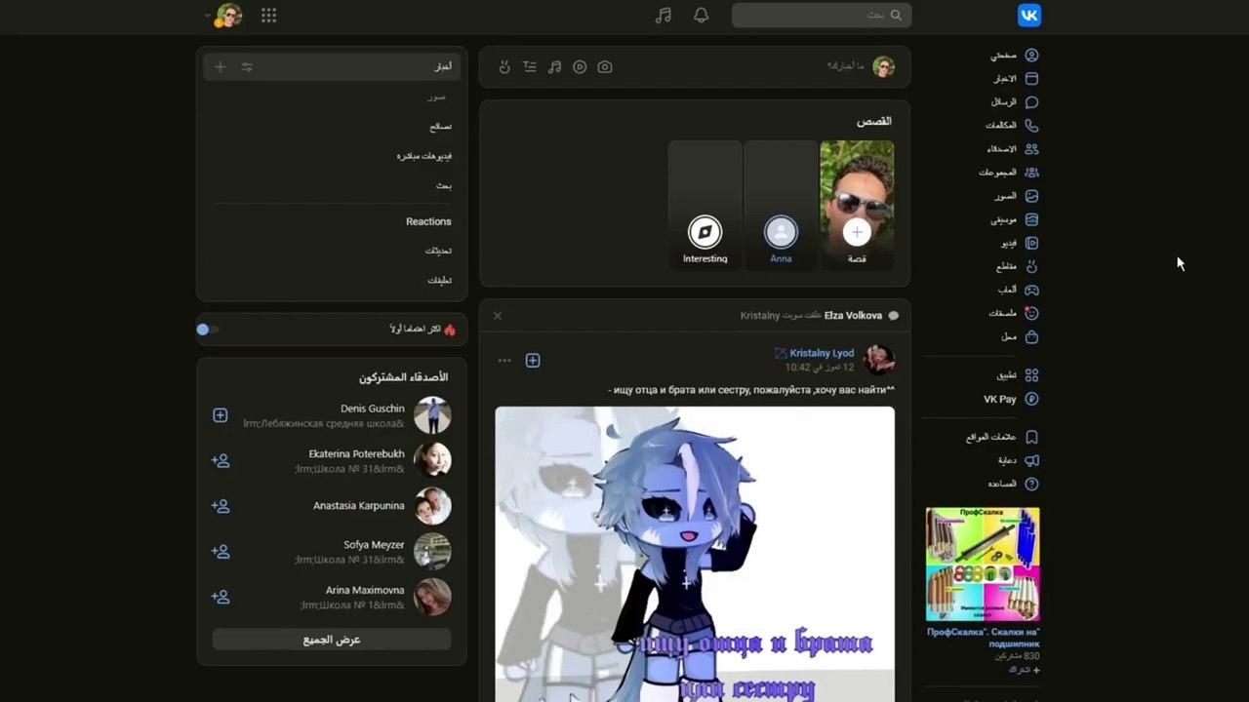Open Apps (تطبيق) in the sidebar
This screenshot has height=702, width=1249.
pos(1017,375)
